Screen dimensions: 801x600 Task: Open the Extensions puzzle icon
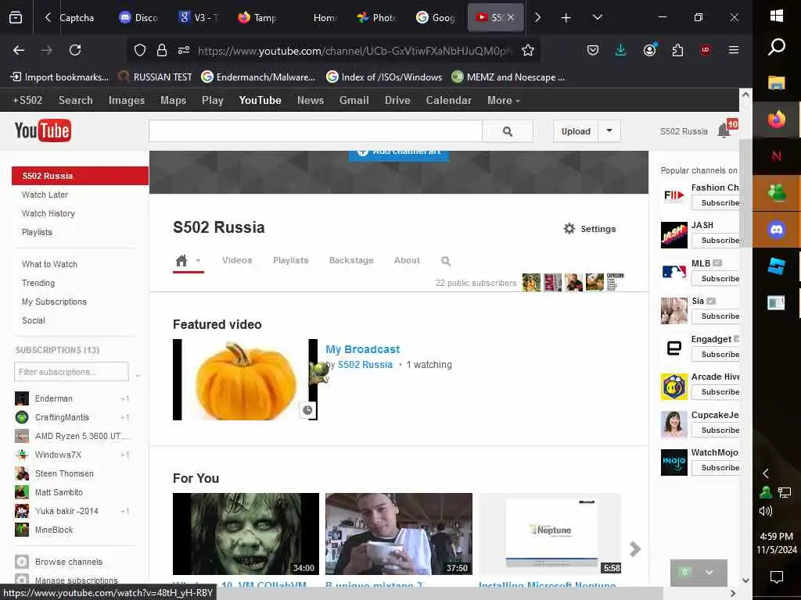[677, 50]
